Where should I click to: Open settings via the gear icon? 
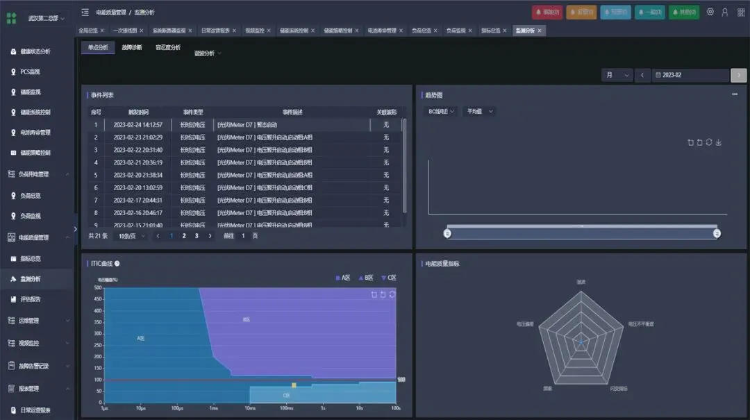point(710,12)
